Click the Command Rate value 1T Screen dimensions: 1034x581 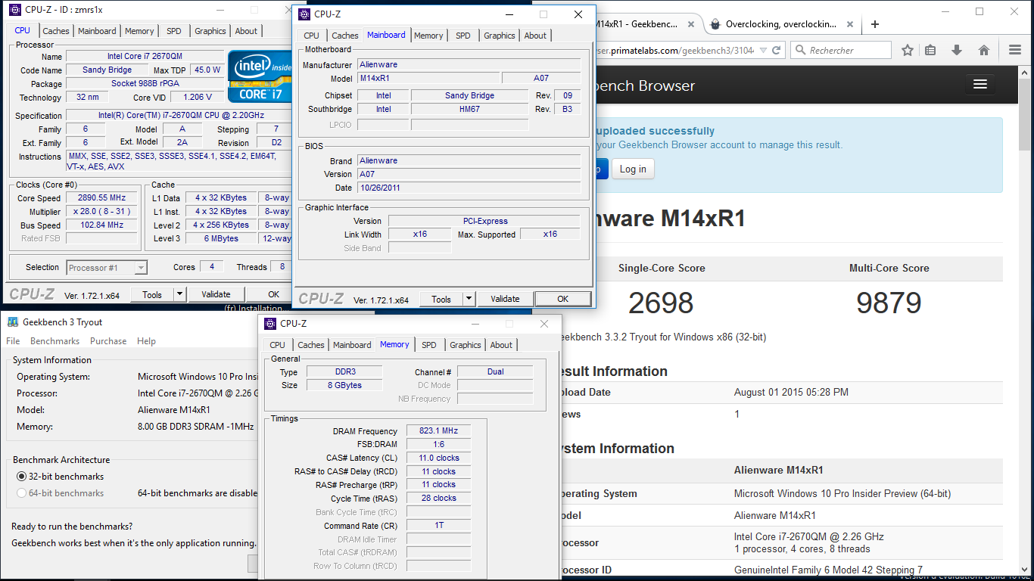[439, 525]
